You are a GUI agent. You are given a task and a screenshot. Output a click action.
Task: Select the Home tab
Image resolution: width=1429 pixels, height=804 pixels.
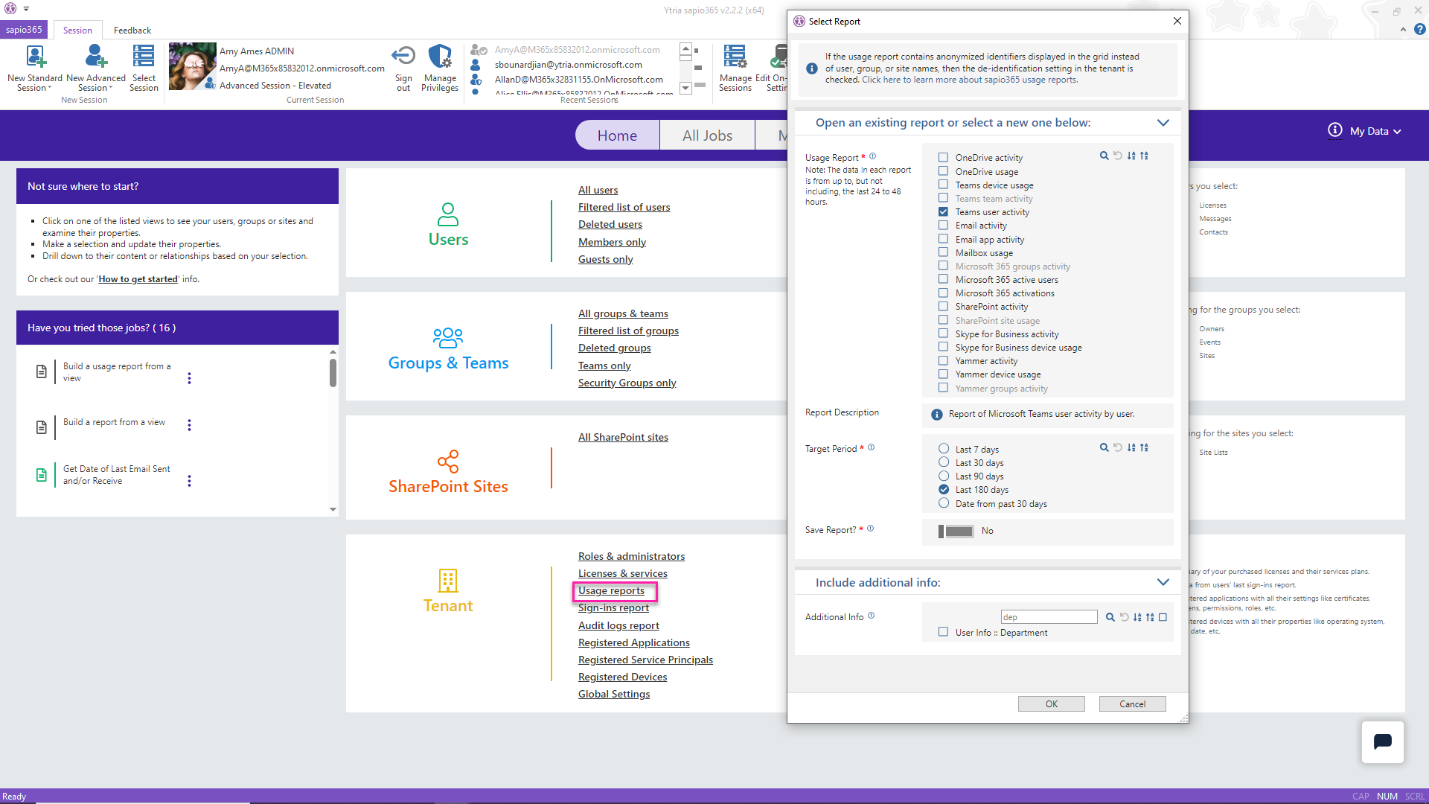click(x=617, y=135)
